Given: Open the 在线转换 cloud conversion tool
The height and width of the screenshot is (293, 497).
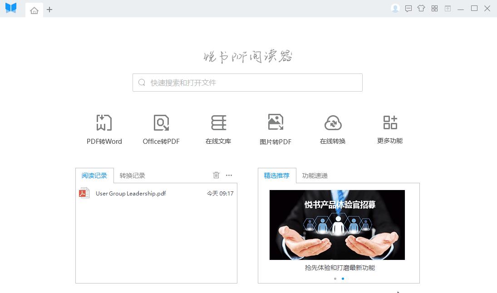Looking at the screenshot, I should click(333, 128).
